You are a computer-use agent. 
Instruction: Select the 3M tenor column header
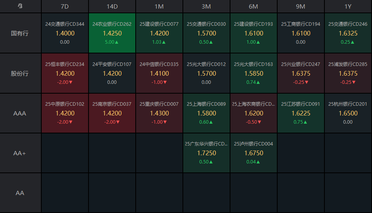206,7
